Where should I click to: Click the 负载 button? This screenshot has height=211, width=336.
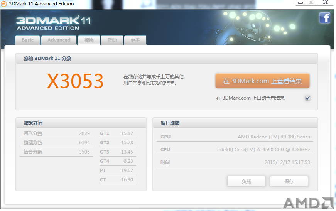(247, 181)
